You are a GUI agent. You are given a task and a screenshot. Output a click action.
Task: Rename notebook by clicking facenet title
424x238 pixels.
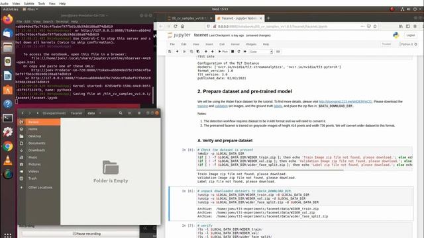click(x=201, y=35)
